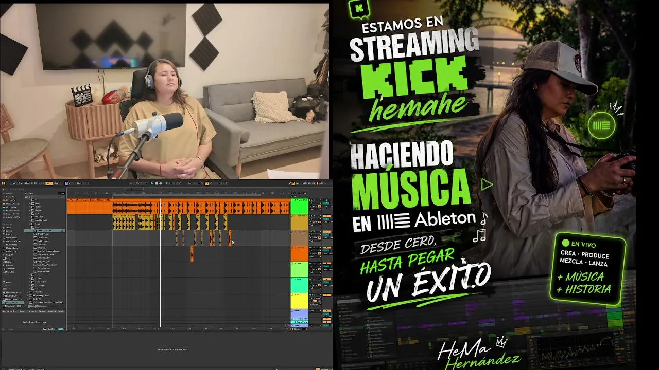Start playback with the Ableton Play button
Viewport: 659px width, 370px height.
[x=152, y=183]
